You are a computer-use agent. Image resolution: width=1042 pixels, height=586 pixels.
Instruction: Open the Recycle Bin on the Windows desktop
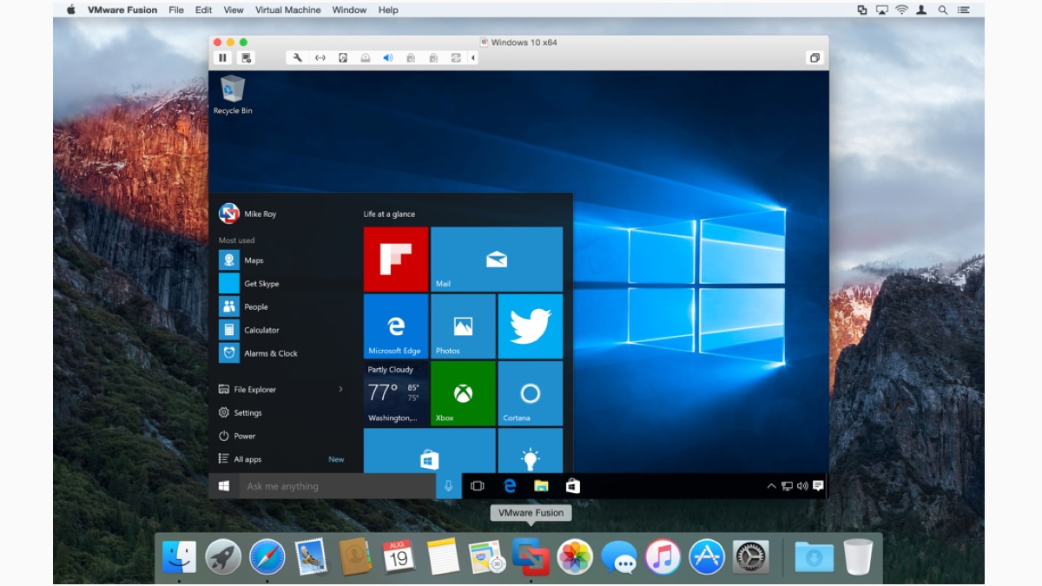[233, 95]
